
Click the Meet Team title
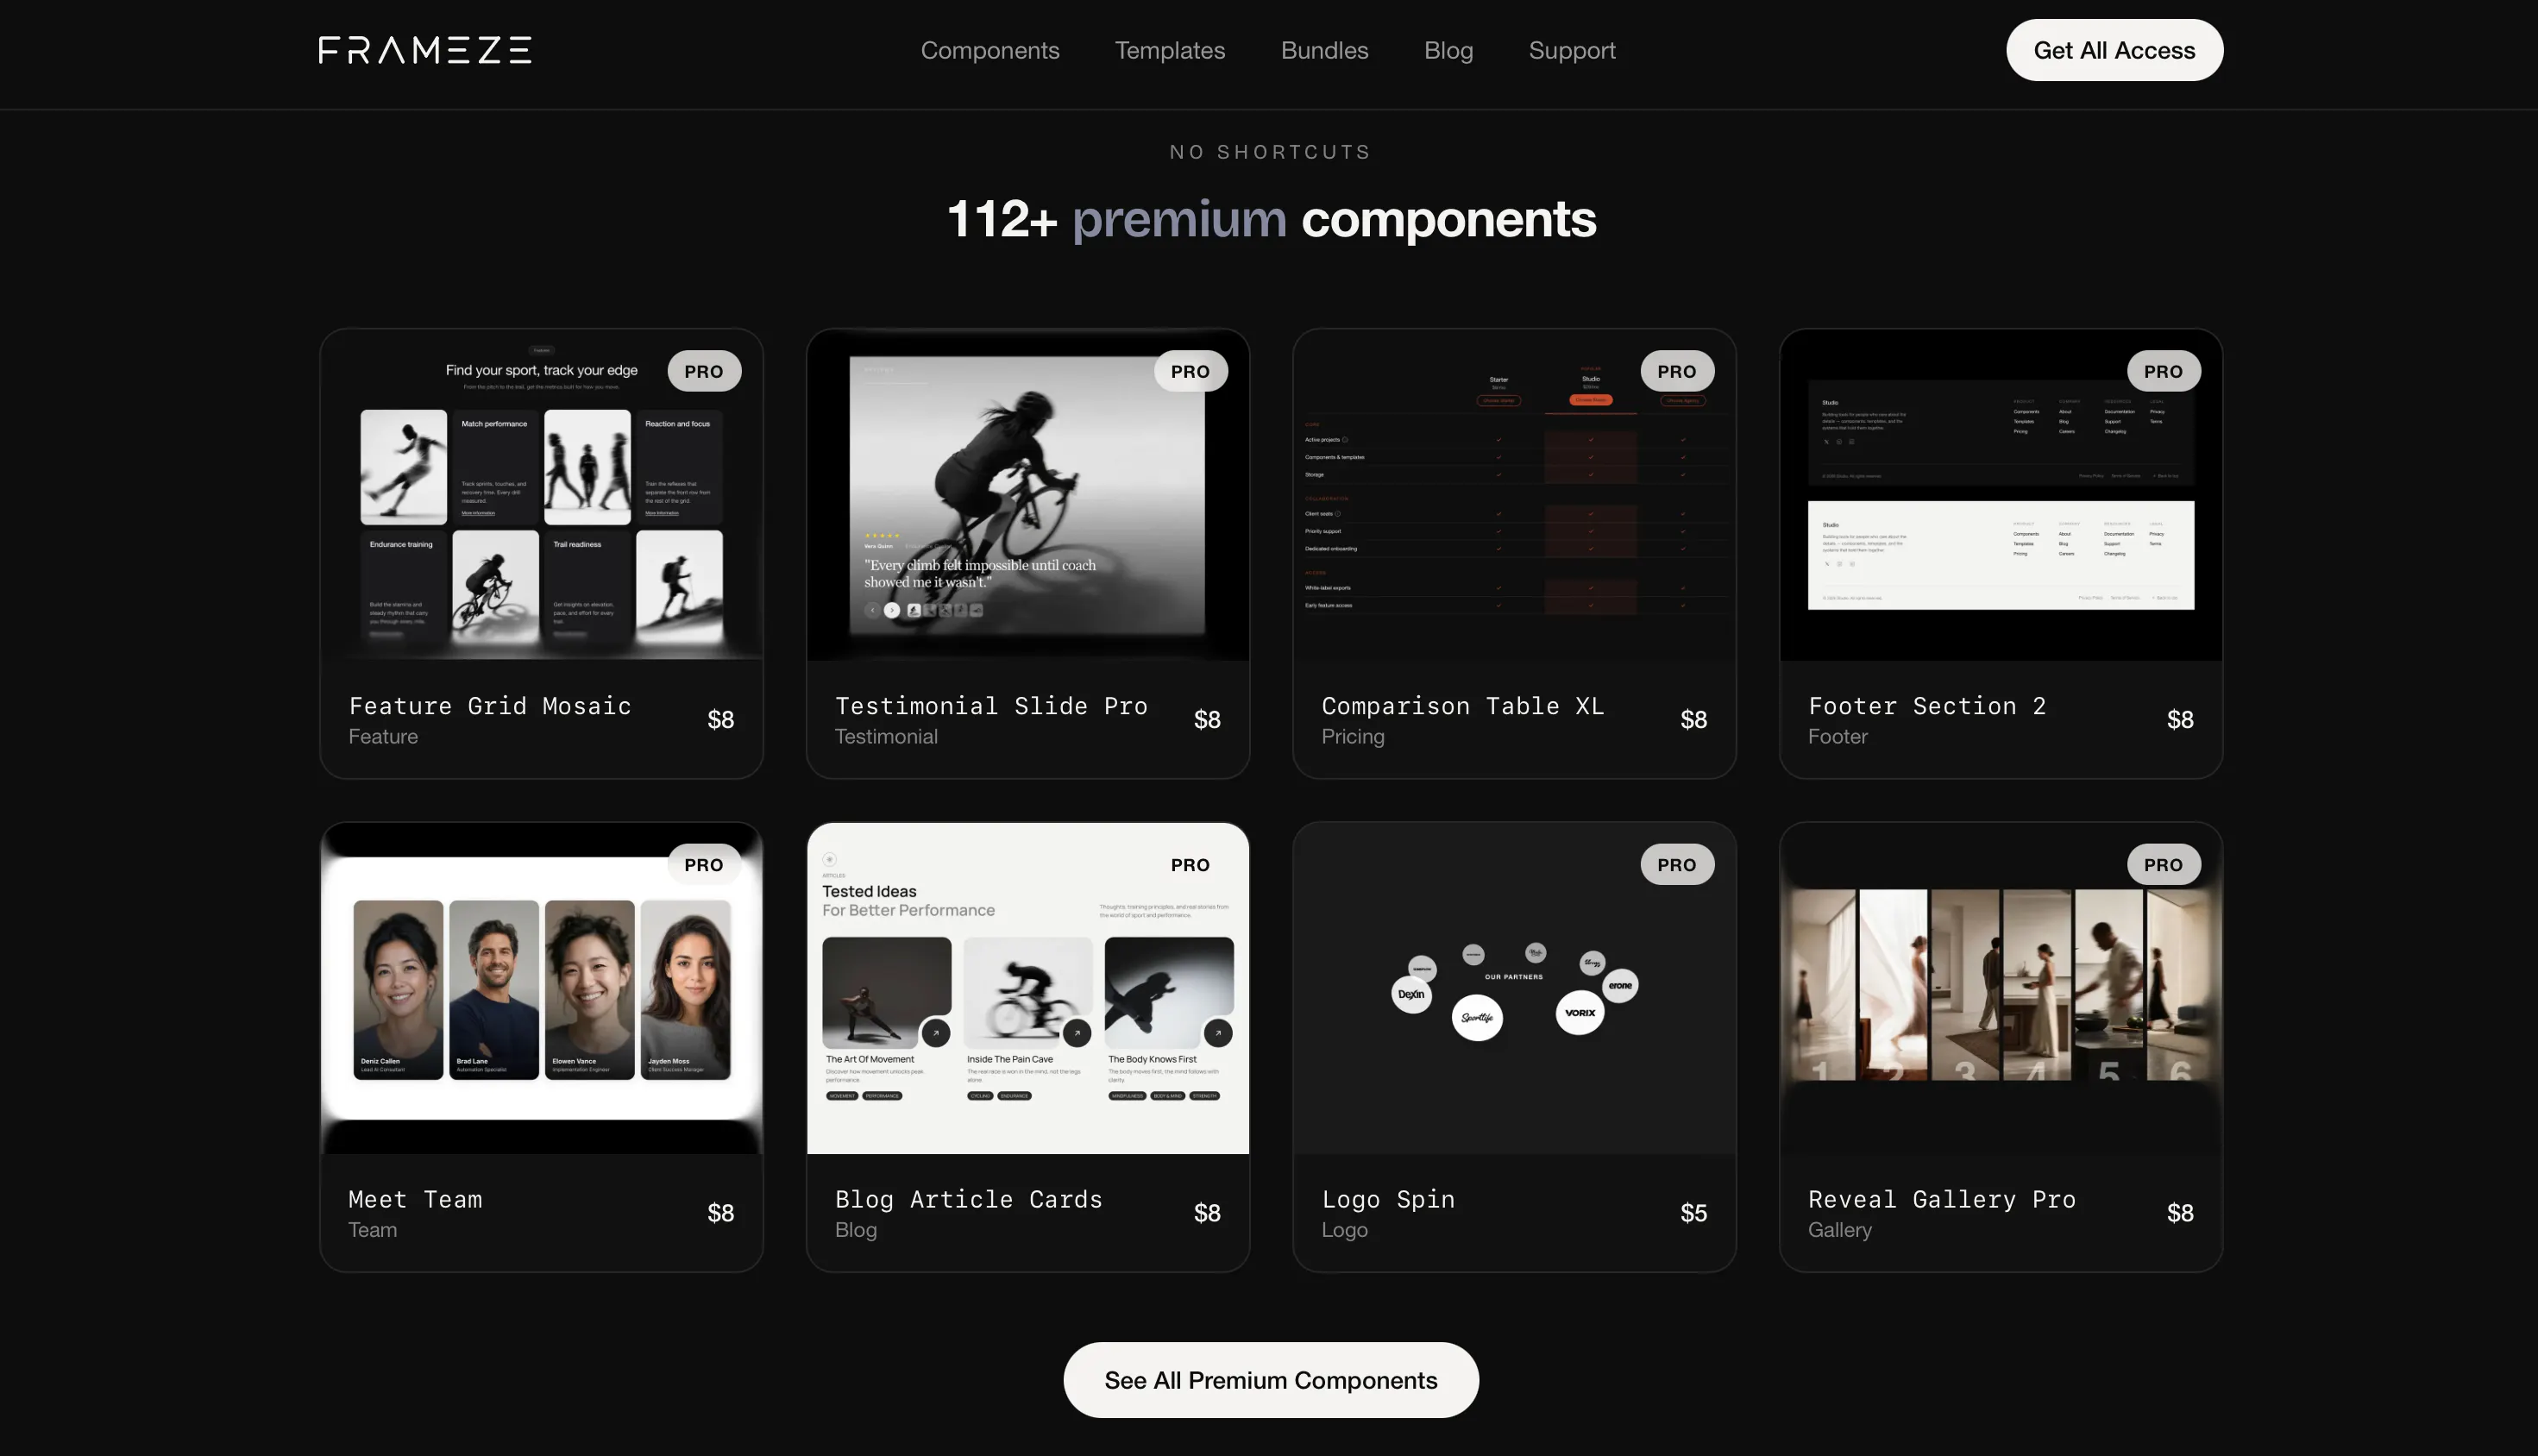(x=415, y=1199)
